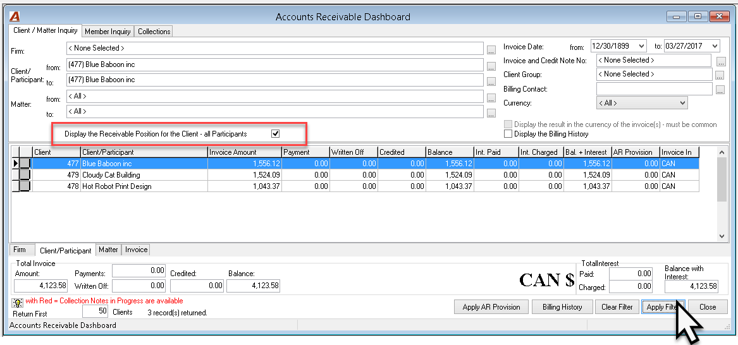This screenshot has height=345, width=738.
Task: Click the Matter 'from' field showing All
Action: tap(275, 96)
